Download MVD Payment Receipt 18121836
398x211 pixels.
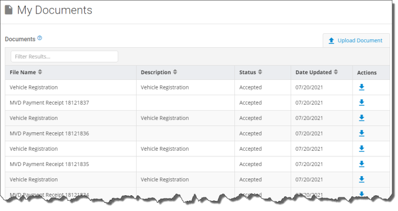(x=361, y=133)
